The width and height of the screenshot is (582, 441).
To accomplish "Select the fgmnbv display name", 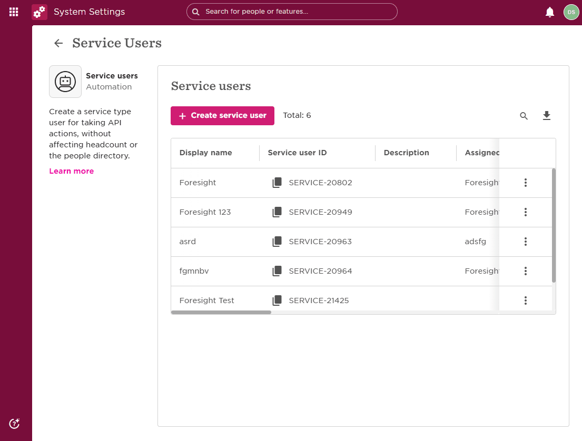I will coord(194,271).
